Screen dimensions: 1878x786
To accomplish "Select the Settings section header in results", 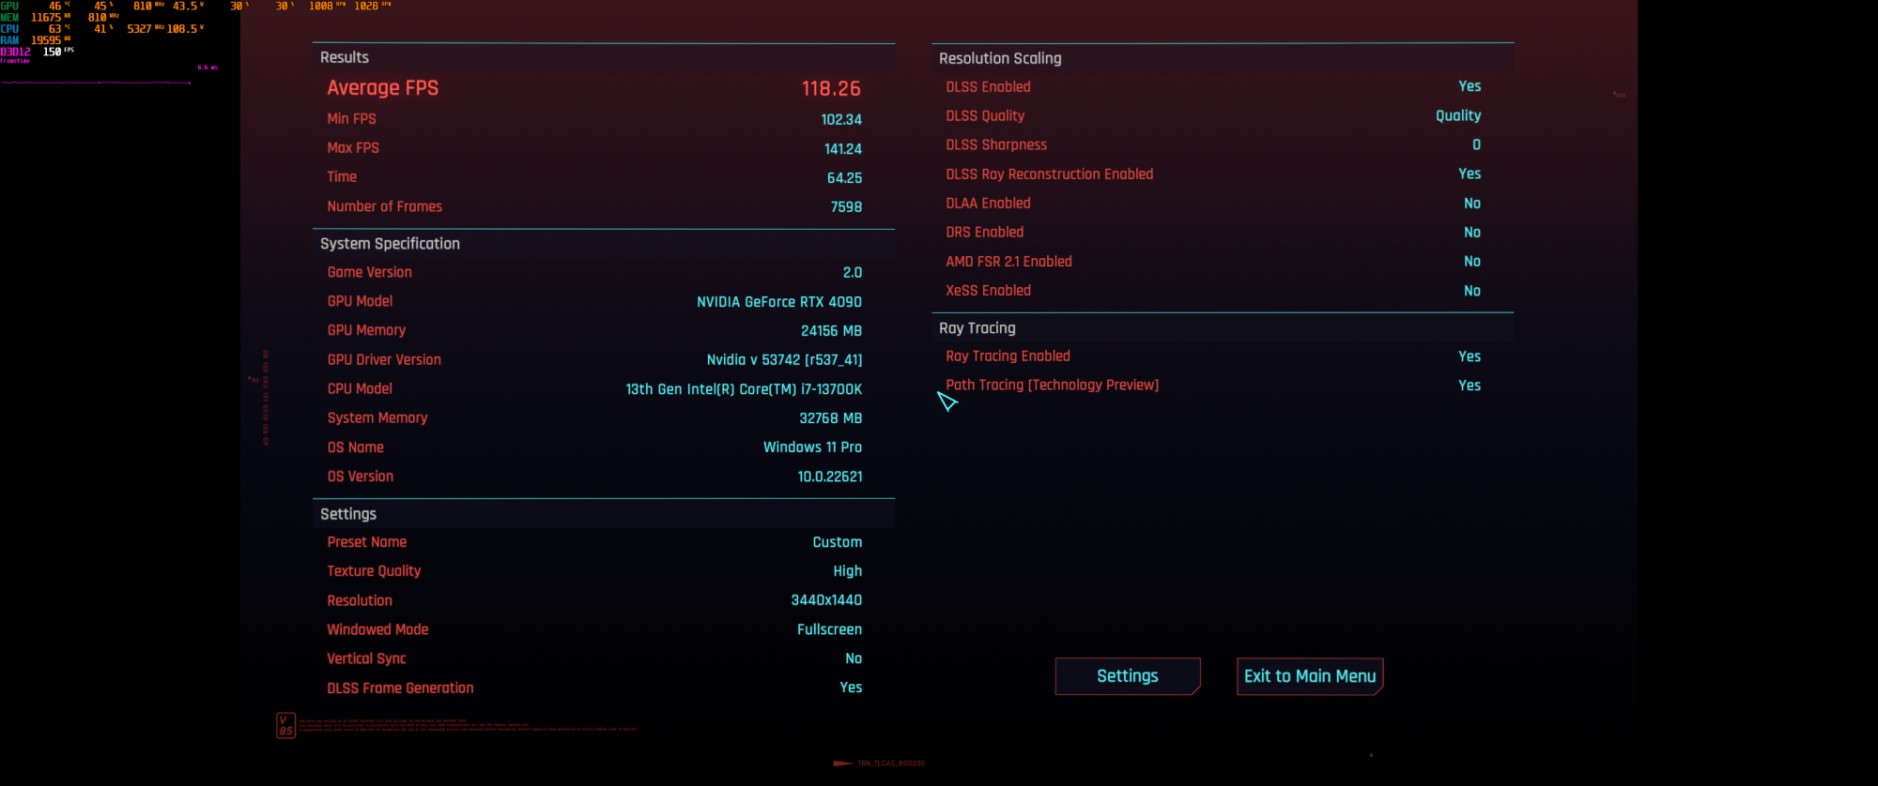I will (348, 514).
